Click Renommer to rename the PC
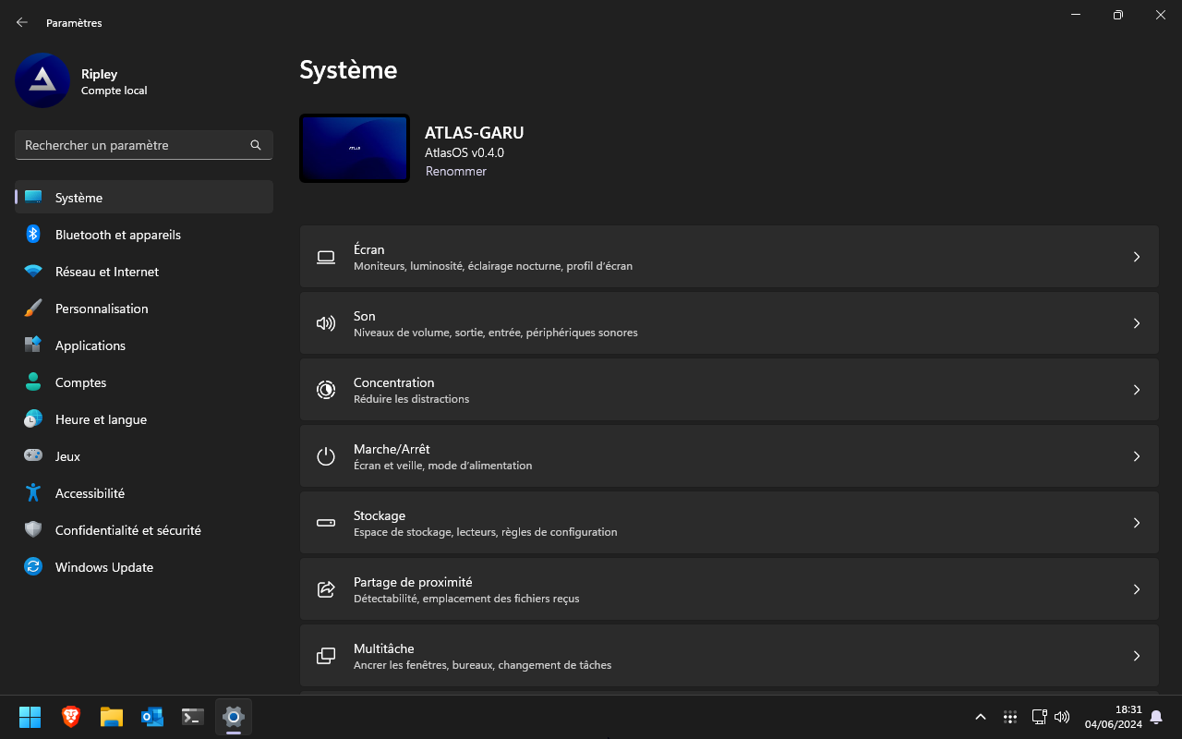The width and height of the screenshot is (1182, 739). (456, 171)
